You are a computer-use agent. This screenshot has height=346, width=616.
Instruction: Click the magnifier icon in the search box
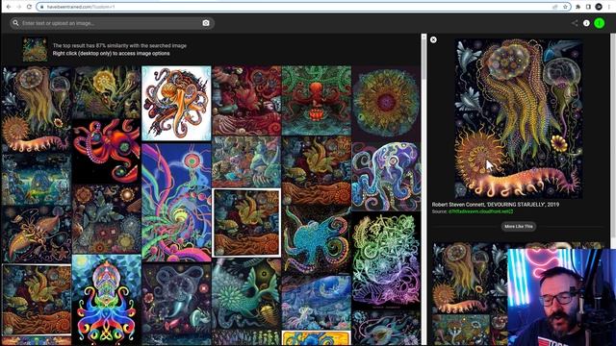(x=15, y=23)
